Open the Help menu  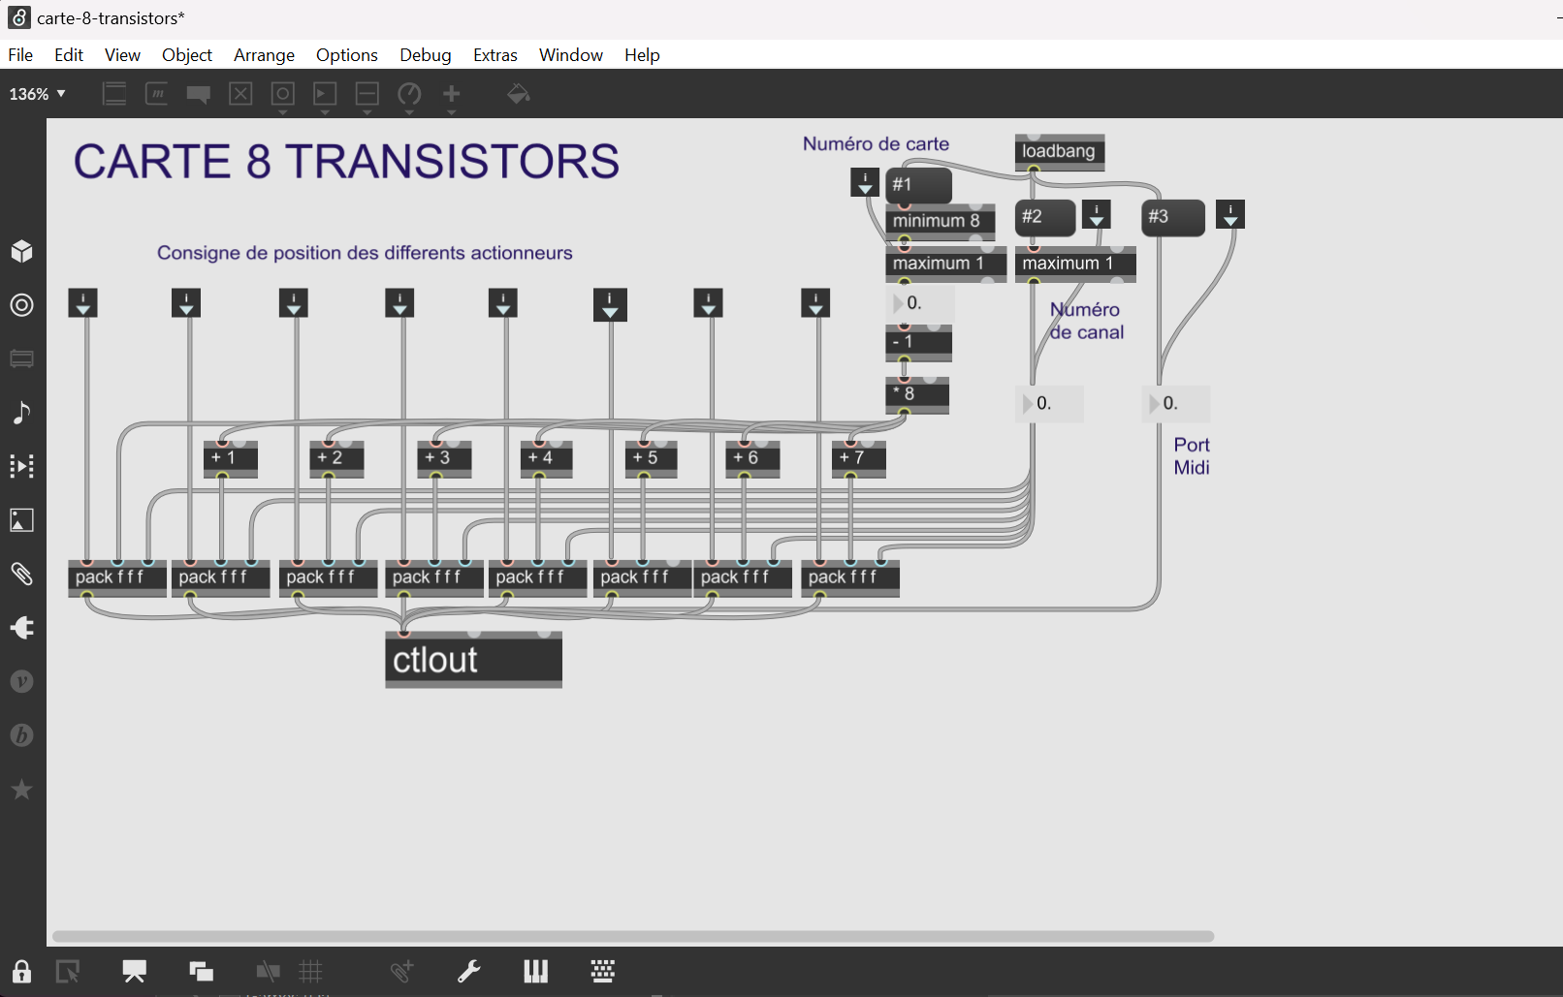(642, 55)
